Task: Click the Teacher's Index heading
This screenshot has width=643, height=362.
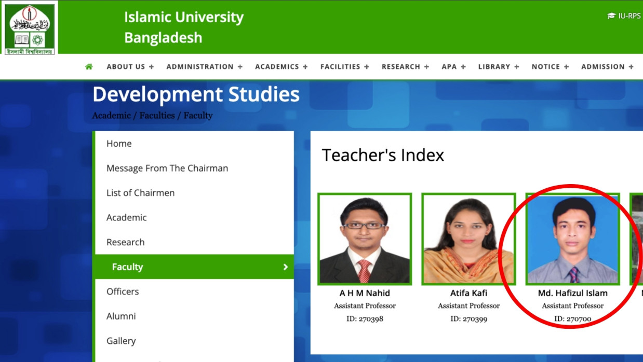Action: point(383,155)
